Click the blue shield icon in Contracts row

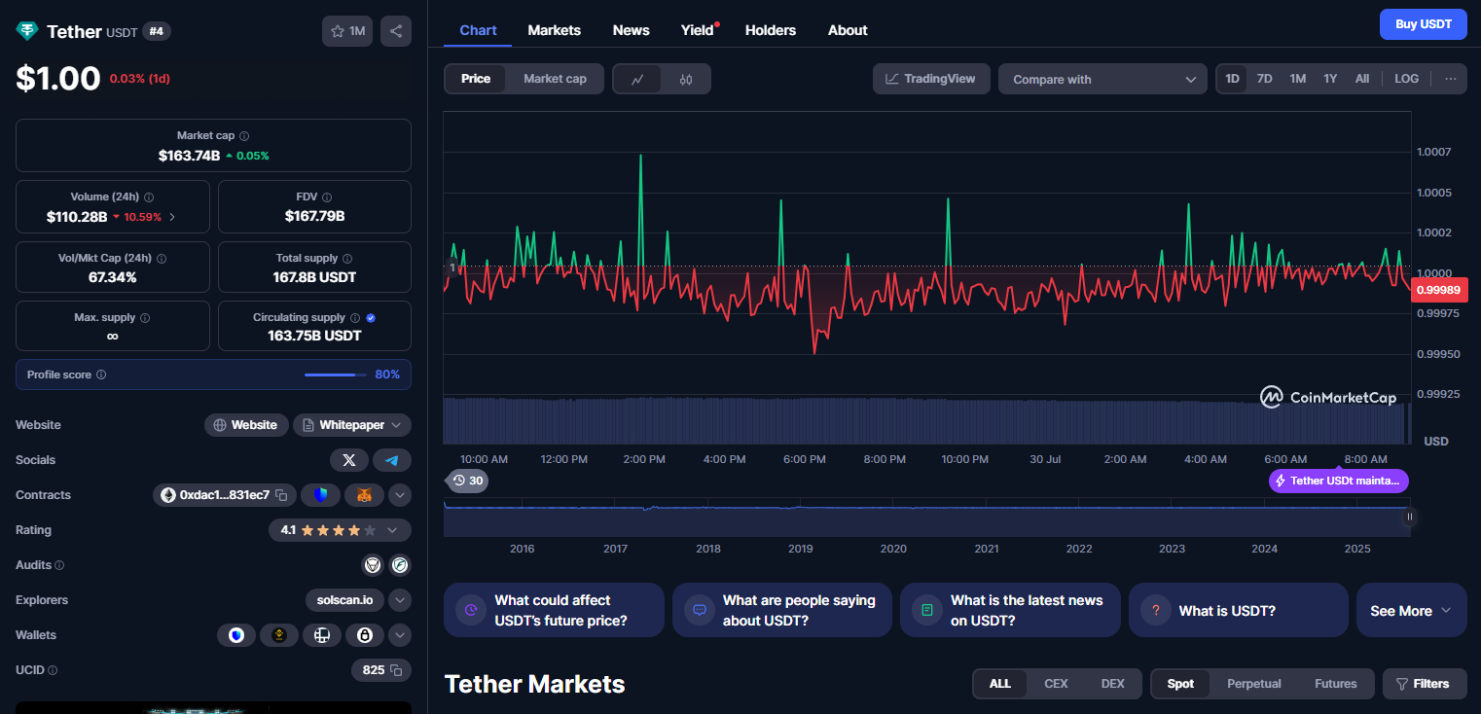(x=321, y=495)
